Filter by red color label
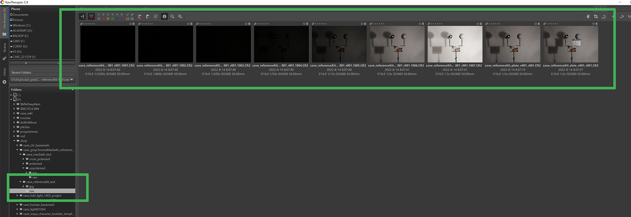631x217 pixels. [x=103, y=19]
